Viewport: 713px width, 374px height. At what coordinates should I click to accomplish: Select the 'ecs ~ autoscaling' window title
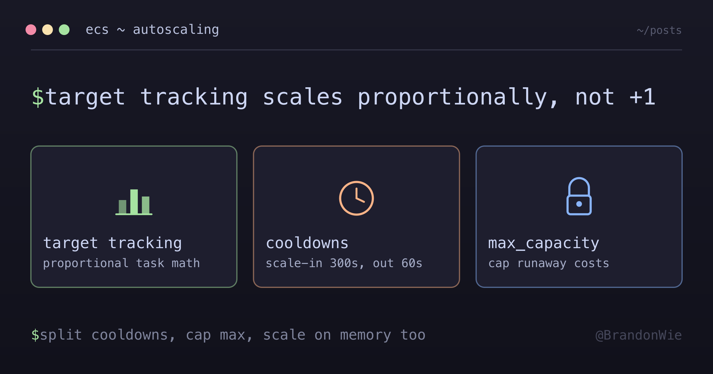click(x=152, y=30)
